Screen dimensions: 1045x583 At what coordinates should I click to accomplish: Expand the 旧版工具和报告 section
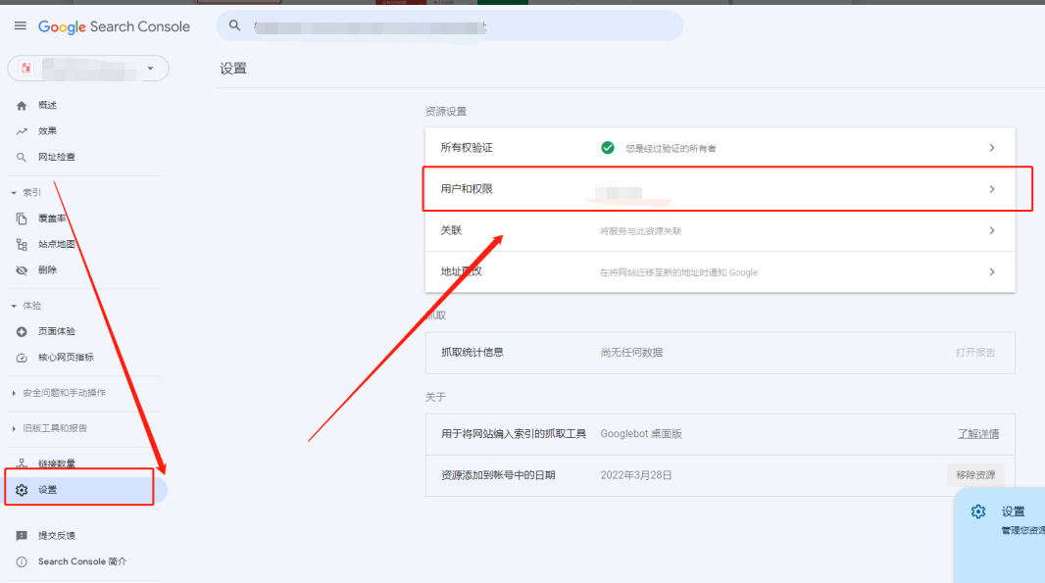(14, 428)
